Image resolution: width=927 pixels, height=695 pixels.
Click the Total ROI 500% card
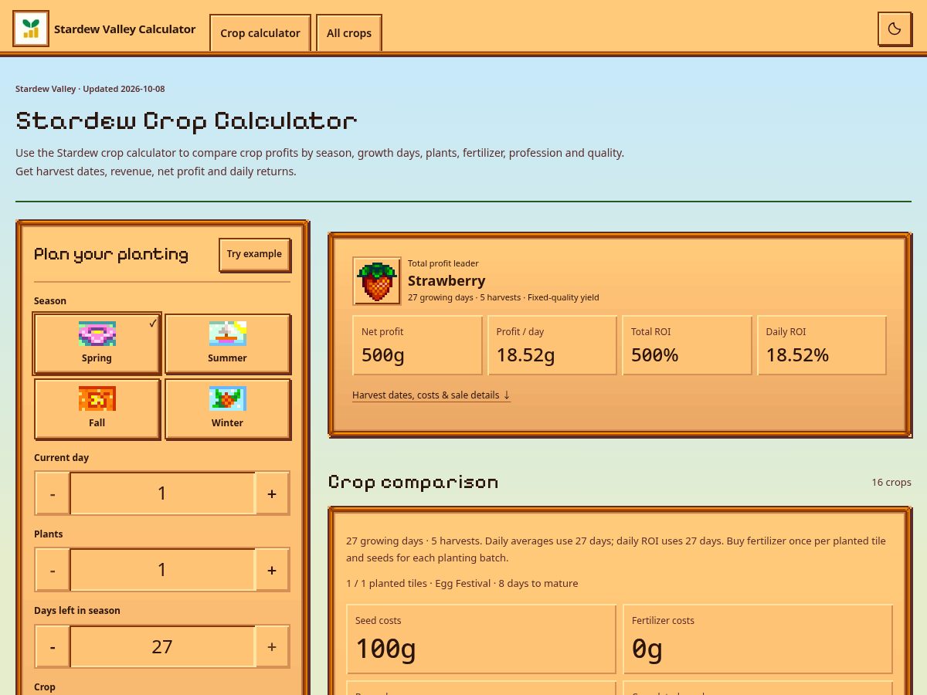pos(687,345)
